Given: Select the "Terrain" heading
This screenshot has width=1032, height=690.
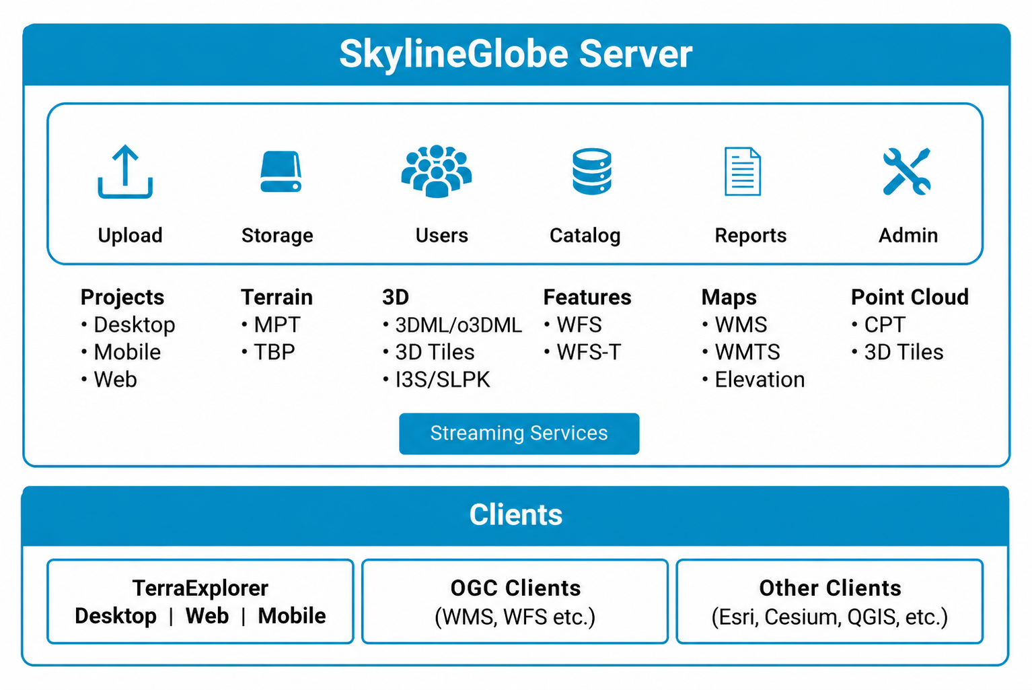Looking at the screenshot, I should (277, 298).
